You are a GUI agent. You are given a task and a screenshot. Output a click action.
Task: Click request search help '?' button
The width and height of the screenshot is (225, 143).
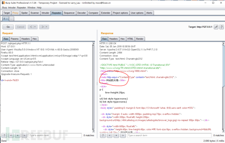(5, 135)
